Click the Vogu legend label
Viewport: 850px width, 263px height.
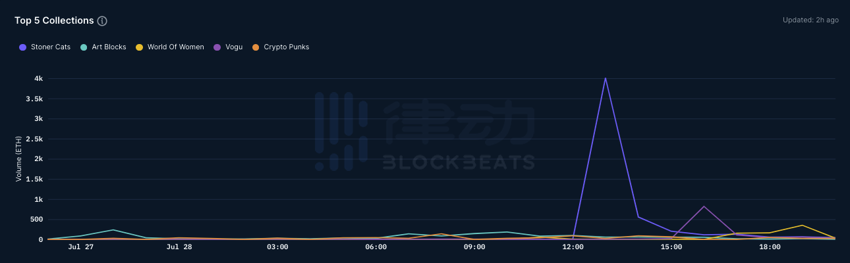click(x=234, y=47)
